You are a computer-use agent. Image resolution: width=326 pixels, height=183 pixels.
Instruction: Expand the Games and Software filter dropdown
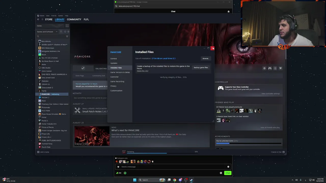(47, 32)
